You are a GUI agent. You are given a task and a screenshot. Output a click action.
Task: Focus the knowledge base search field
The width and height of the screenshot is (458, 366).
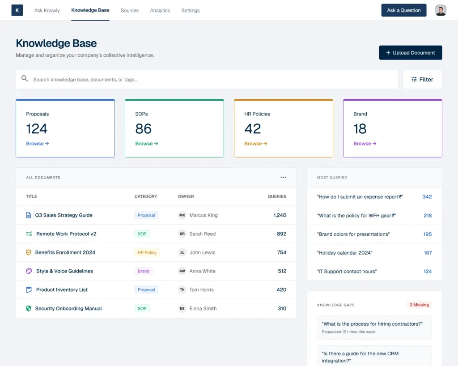point(207,80)
